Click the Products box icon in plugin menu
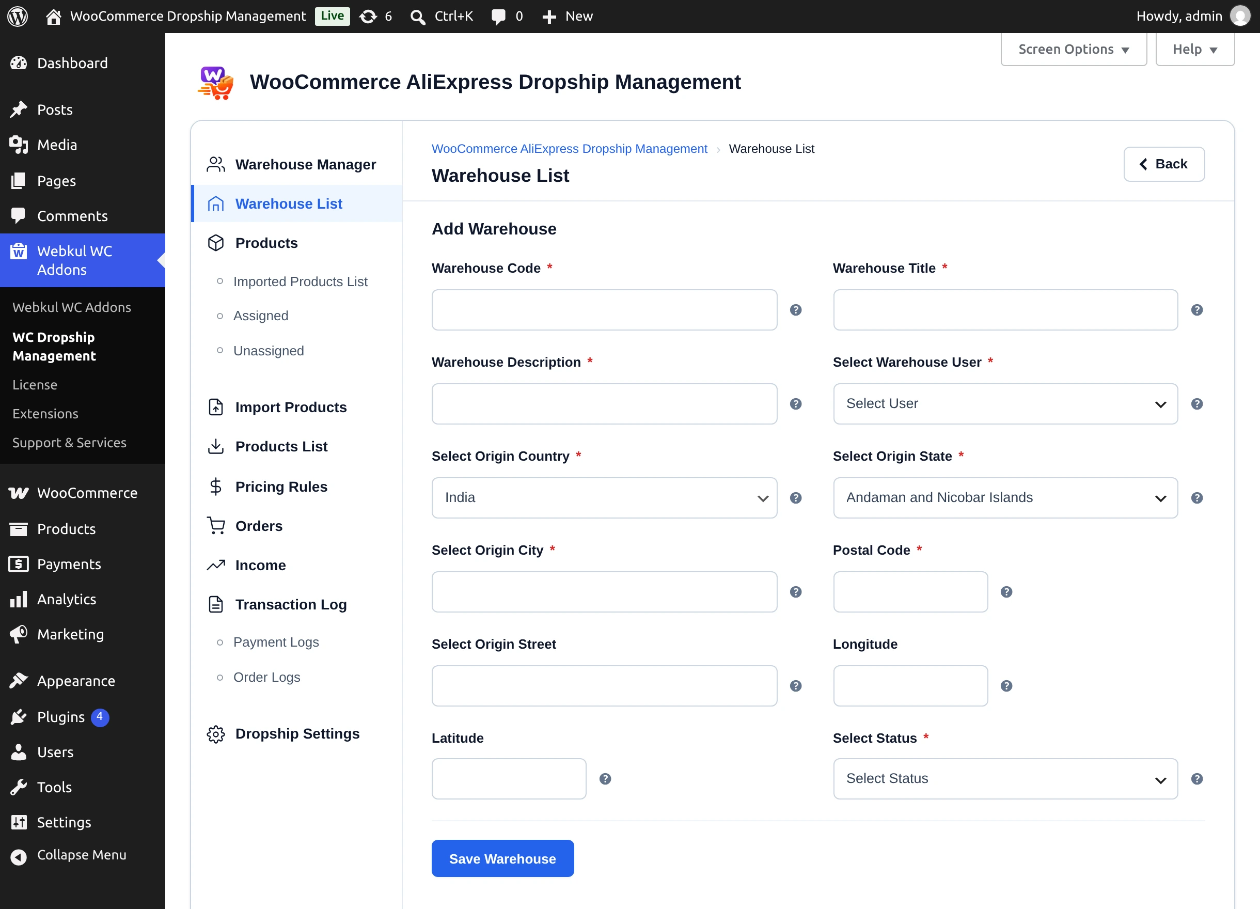 click(x=215, y=243)
